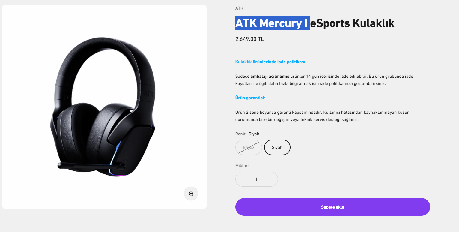Decrease quantity with the minus icon
This screenshot has height=232, width=459.
pos(244,179)
